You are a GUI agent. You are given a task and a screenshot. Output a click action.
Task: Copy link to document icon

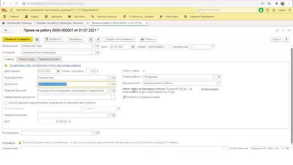pyautogui.click(x=277, y=30)
